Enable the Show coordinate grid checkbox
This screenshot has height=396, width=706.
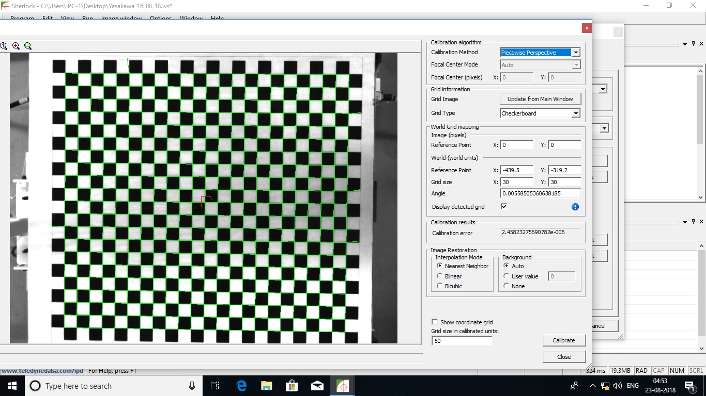pos(435,322)
